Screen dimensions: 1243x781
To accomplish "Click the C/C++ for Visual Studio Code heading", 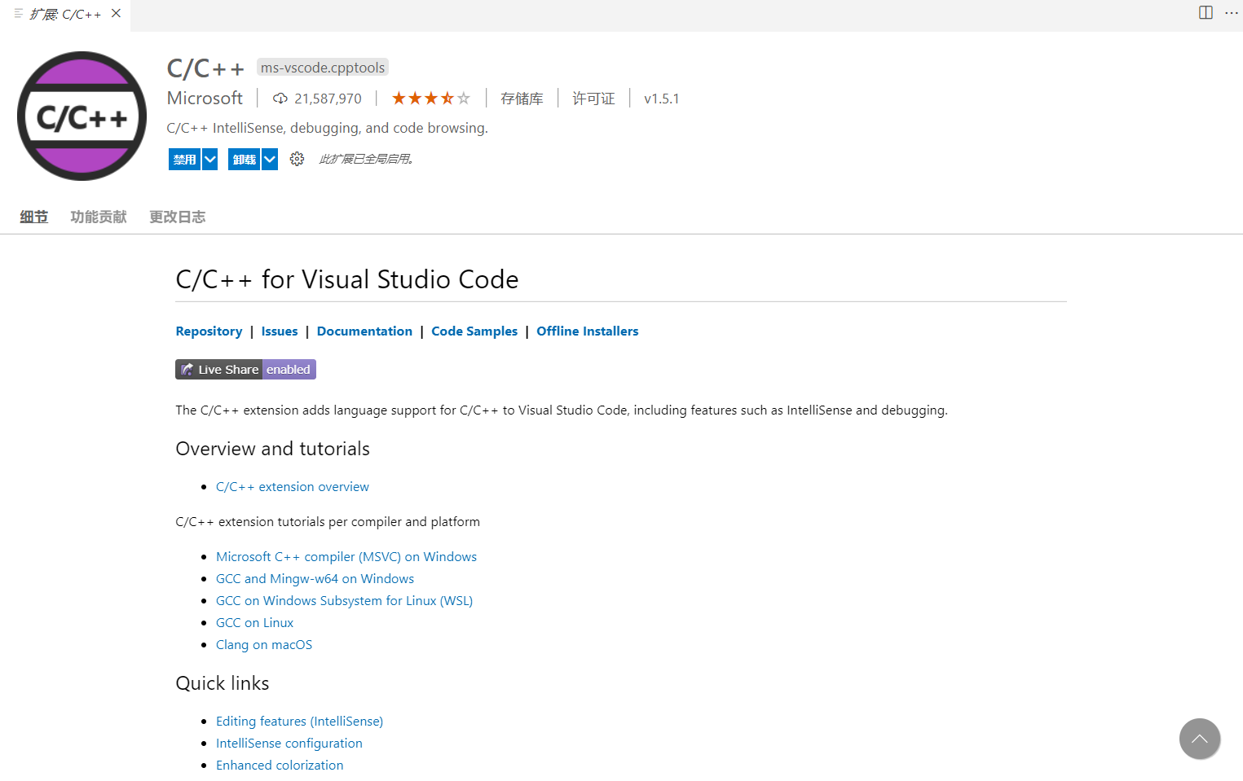I will [347, 279].
